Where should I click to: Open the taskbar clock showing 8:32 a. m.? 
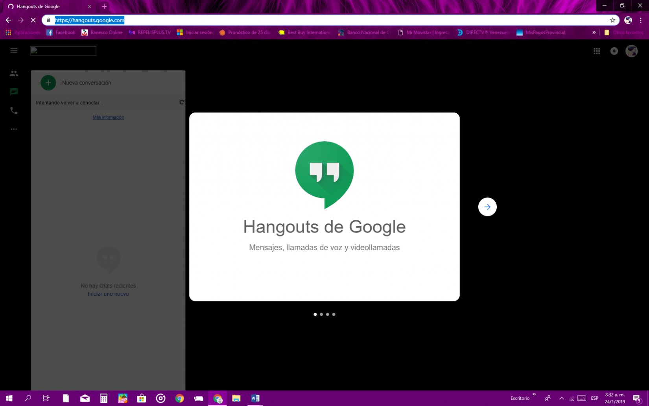[615, 398]
